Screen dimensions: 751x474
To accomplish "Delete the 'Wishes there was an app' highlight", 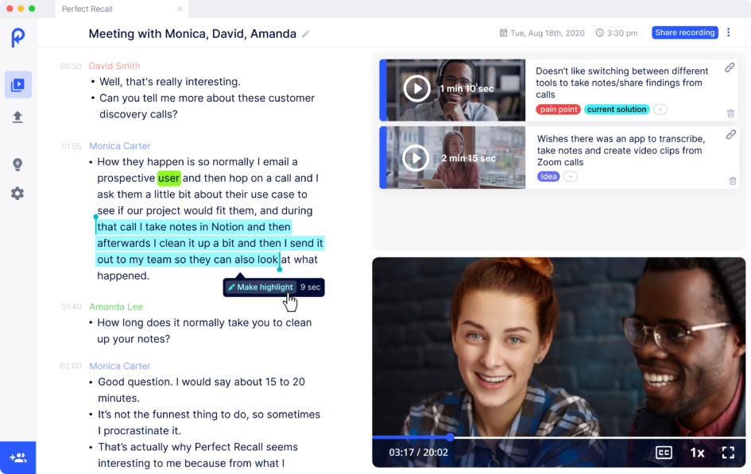I will tap(732, 181).
